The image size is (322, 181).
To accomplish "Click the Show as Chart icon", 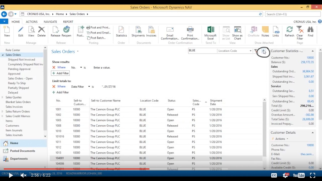I will click(x=237, y=30).
